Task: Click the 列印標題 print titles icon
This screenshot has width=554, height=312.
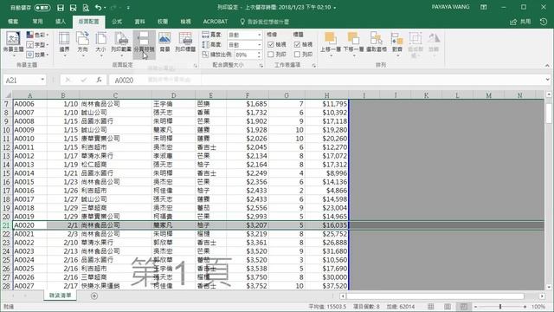Action: point(185,42)
